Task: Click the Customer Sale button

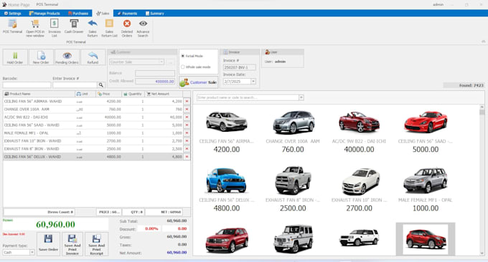Action: pyautogui.click(x=199, y=82)
